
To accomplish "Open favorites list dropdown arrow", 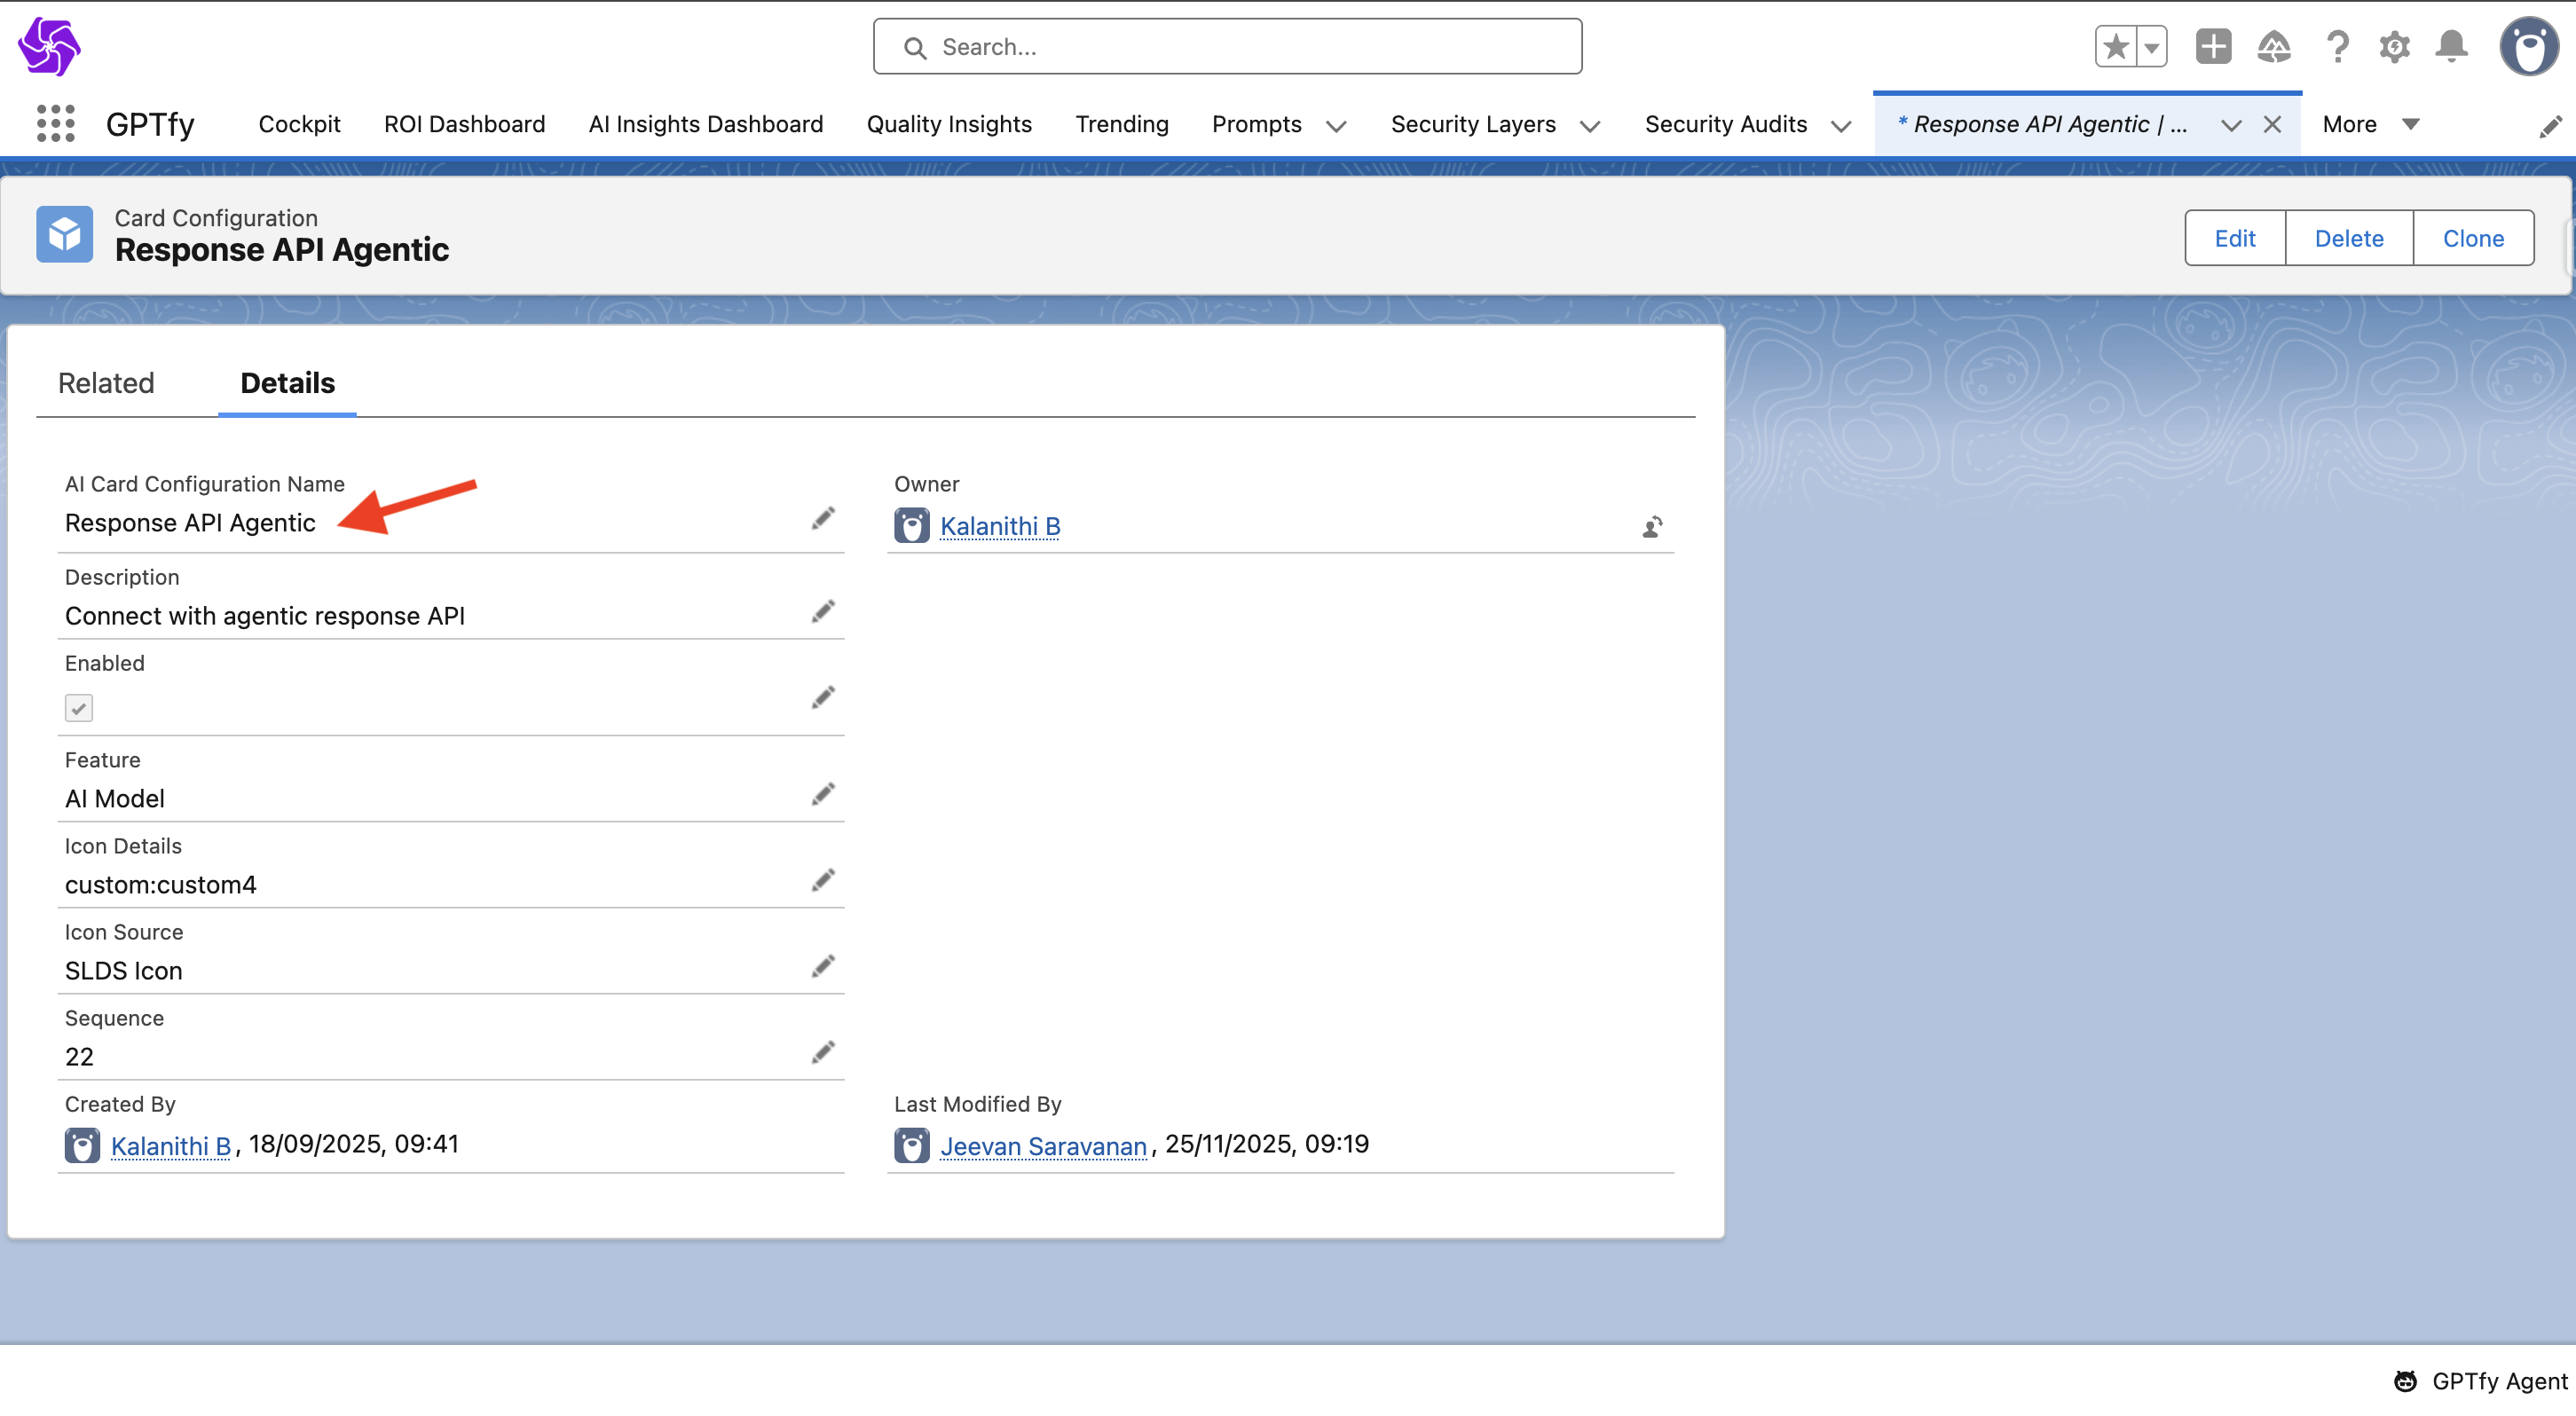I will pos(2152,47).
